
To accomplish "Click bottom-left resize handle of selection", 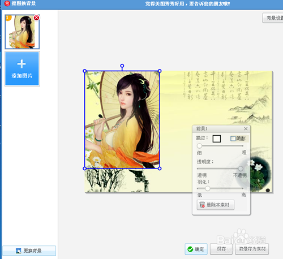I will pos(85,169).
